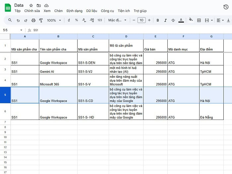The height and width of the screenshot is (174, 232).
Task: Select cell with Gemini AI
Action: [x=58, y=70]
